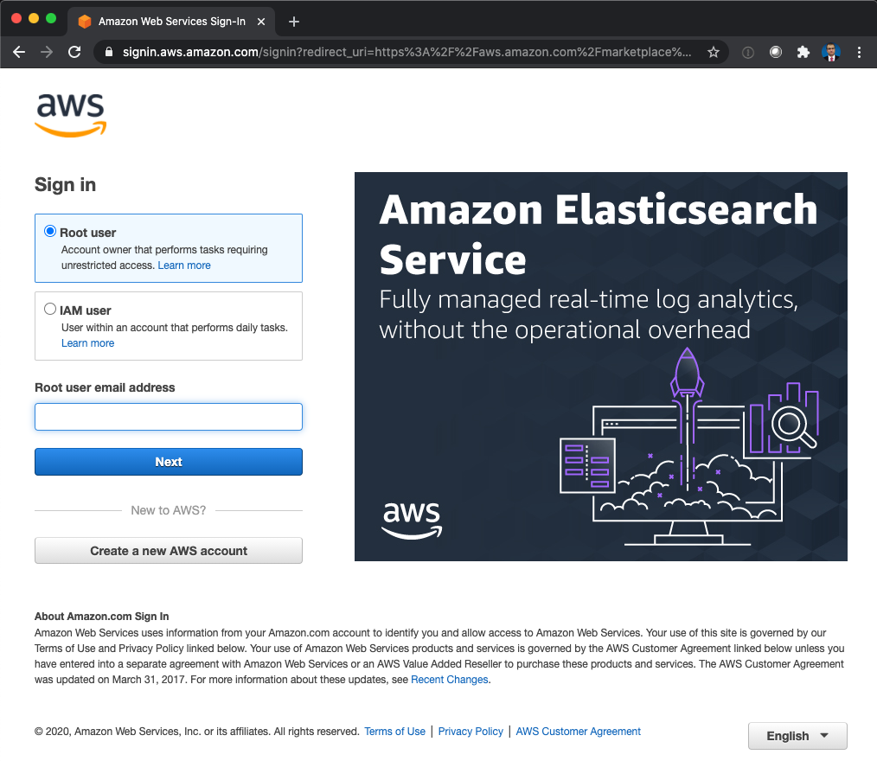Screen dimensions: 877x761
Task: Open the Extensions puzzle piece icon
Action: tap(803, 52)
